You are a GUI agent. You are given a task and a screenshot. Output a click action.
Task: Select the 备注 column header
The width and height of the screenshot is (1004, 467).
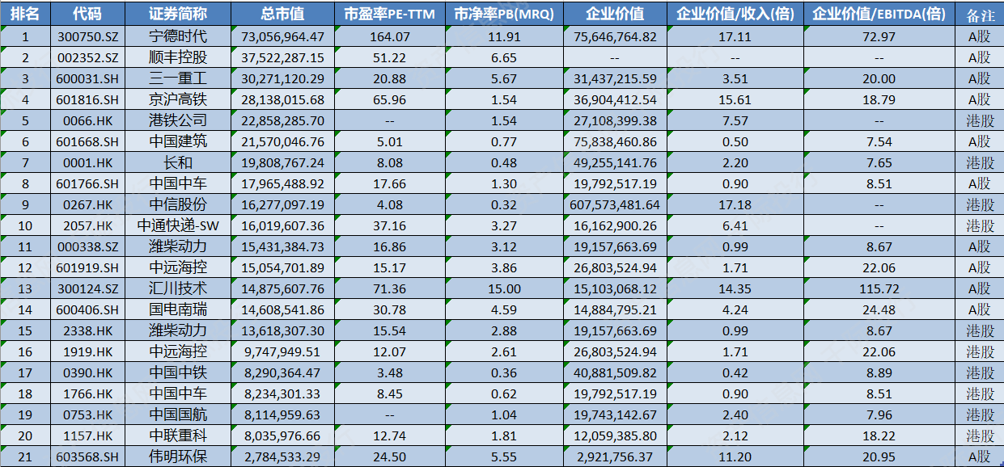(x=979, y=14)
